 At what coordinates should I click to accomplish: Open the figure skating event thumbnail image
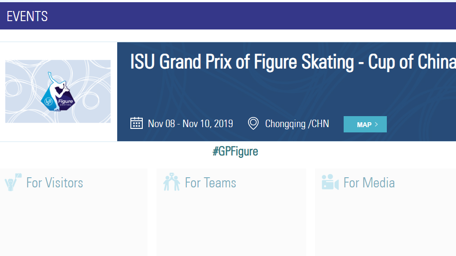(58, 91)
